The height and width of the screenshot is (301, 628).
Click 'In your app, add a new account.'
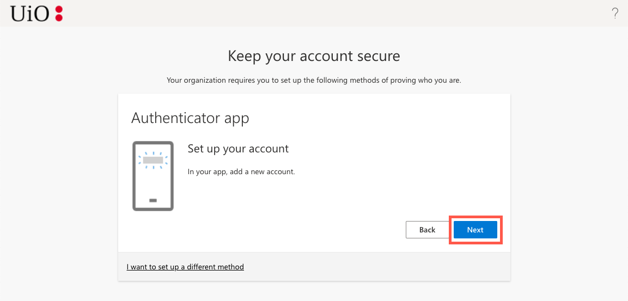point(241,172)
